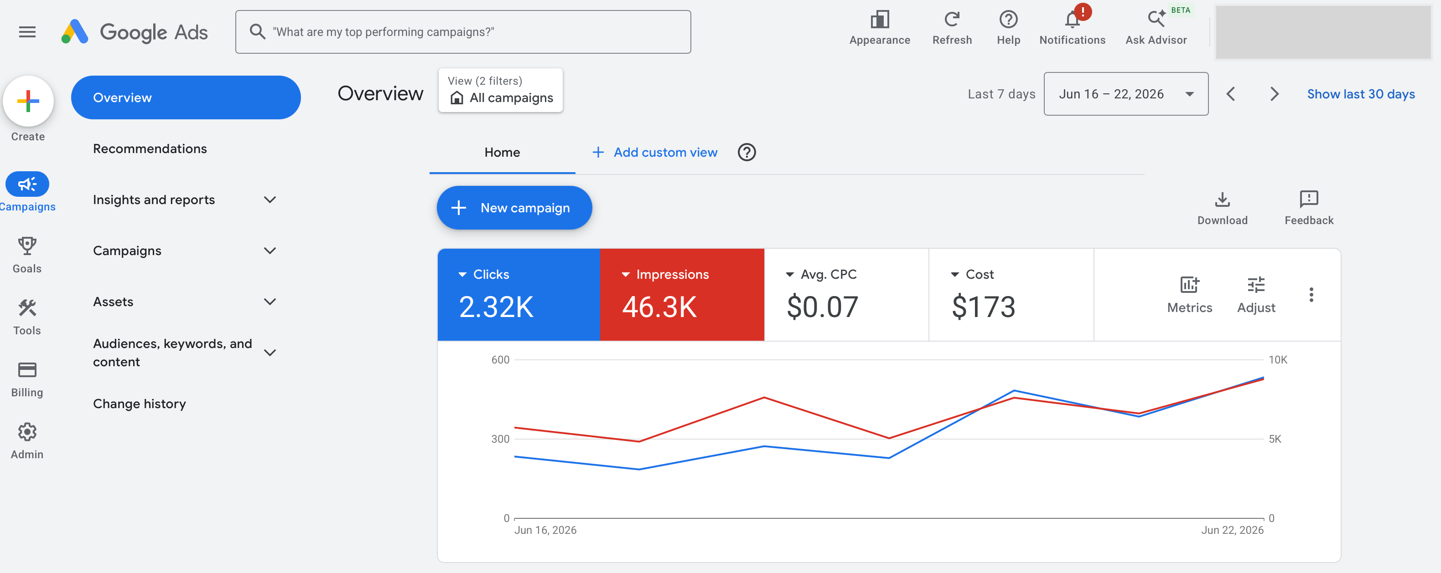1441x573 pixels.
Task: Send Feedback
Action: click(1308, 208)
